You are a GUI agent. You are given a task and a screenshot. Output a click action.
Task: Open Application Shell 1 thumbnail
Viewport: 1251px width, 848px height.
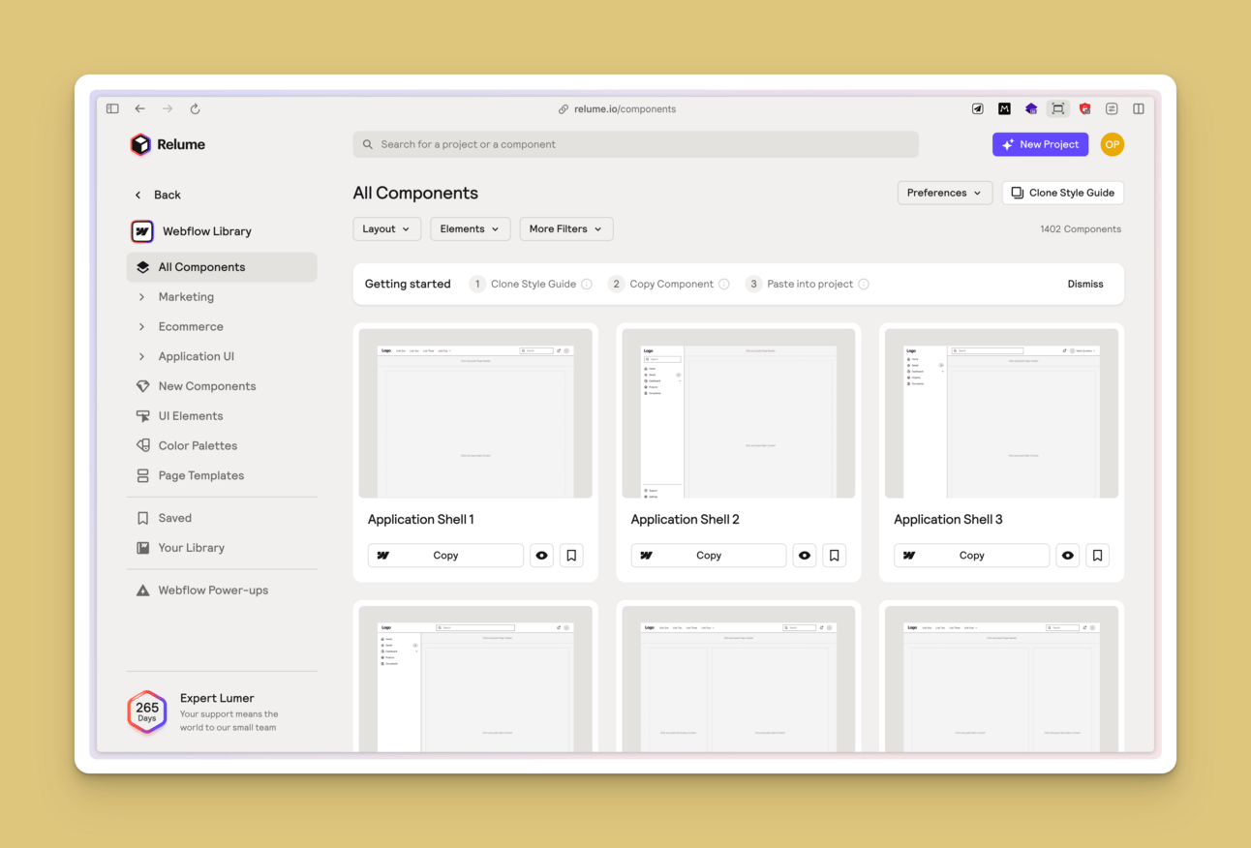click(x=475, y=413)
